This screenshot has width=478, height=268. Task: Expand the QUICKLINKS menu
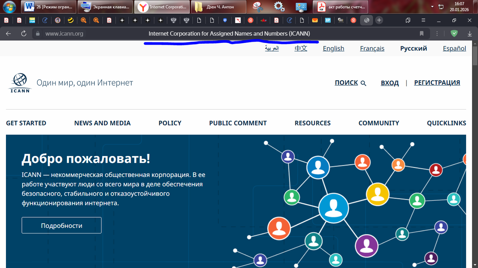point(447,123)
